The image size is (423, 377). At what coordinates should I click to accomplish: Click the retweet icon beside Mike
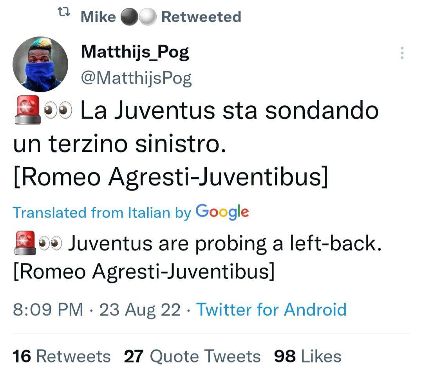63,14
